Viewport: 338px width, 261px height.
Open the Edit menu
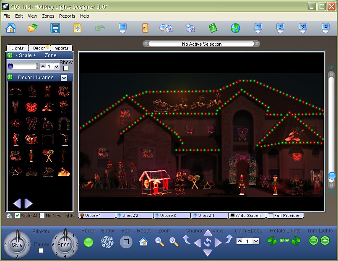pyautogui.click(x=19, y=16)
